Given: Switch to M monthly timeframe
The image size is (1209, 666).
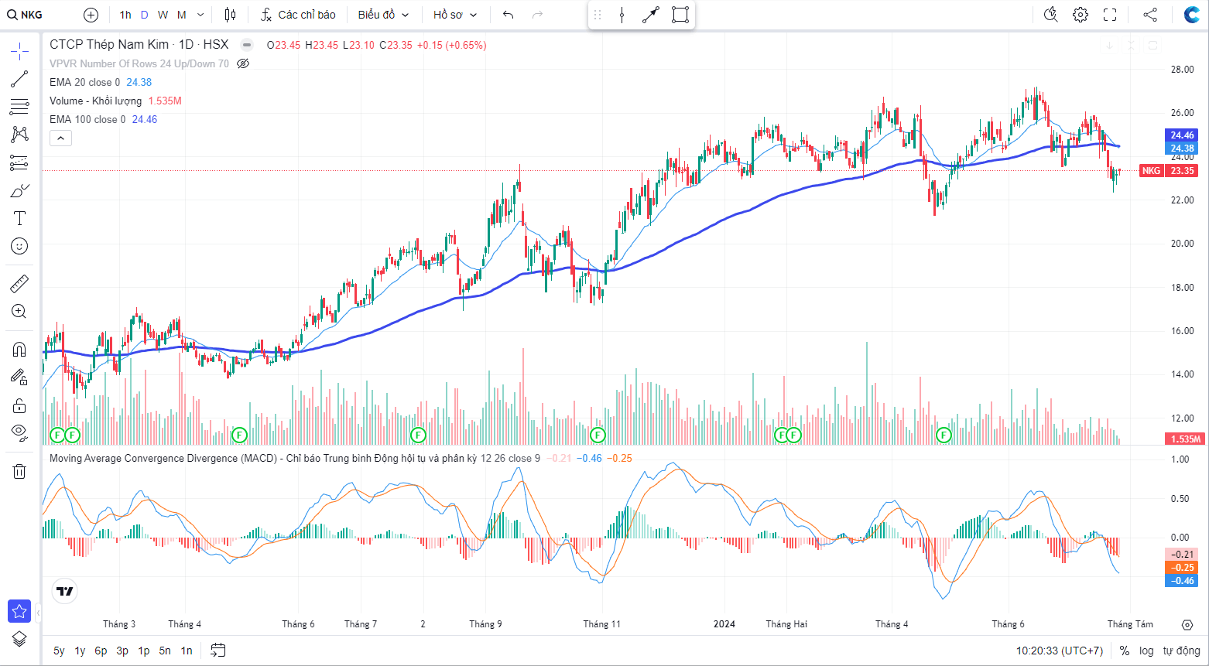Looking at the screenshot, I should click(182, 15).
